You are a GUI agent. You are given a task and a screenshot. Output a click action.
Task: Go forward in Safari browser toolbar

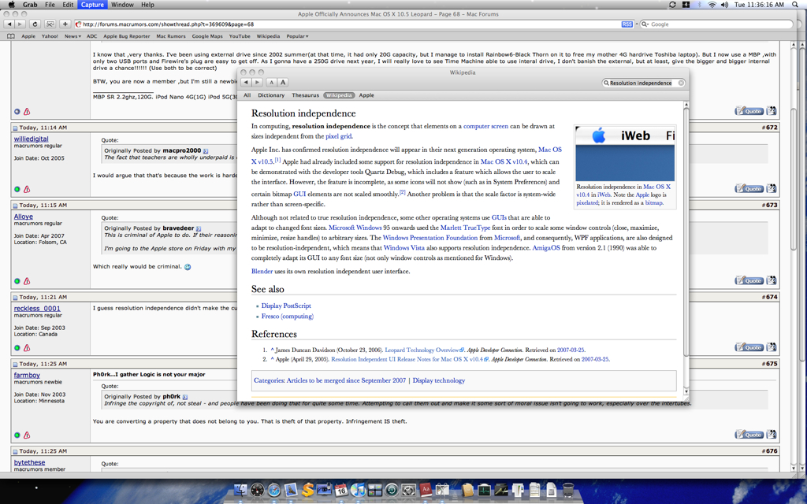(20, 24)
